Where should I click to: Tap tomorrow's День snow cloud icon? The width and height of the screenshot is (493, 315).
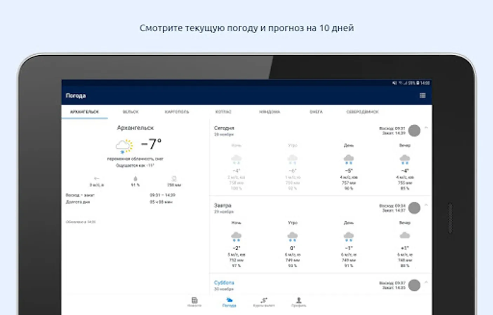[348, 237]
